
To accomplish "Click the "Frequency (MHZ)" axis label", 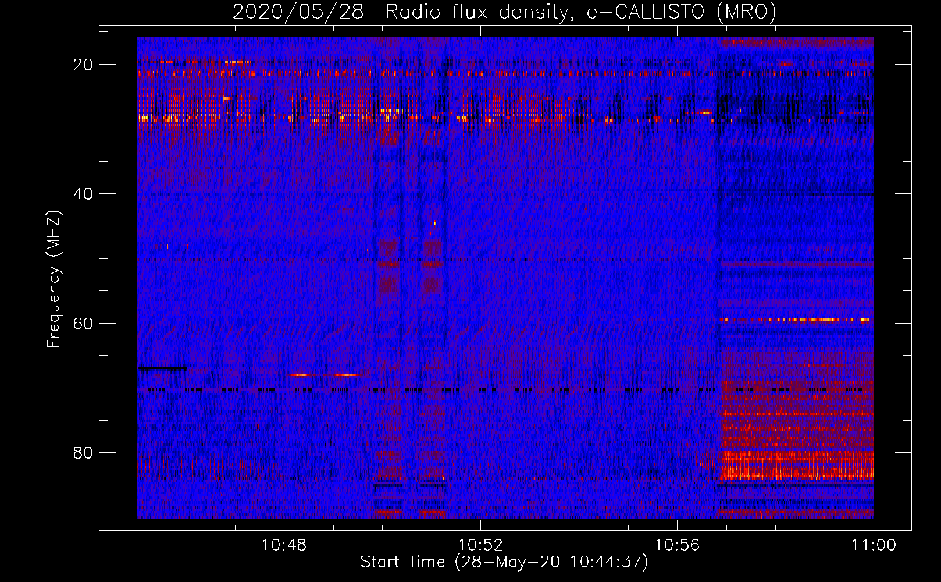I will pyautogui.click(x=54, y=279).
